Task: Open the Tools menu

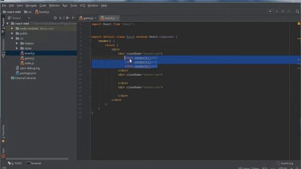Action: pyautogui.click(x=73, y=6)
